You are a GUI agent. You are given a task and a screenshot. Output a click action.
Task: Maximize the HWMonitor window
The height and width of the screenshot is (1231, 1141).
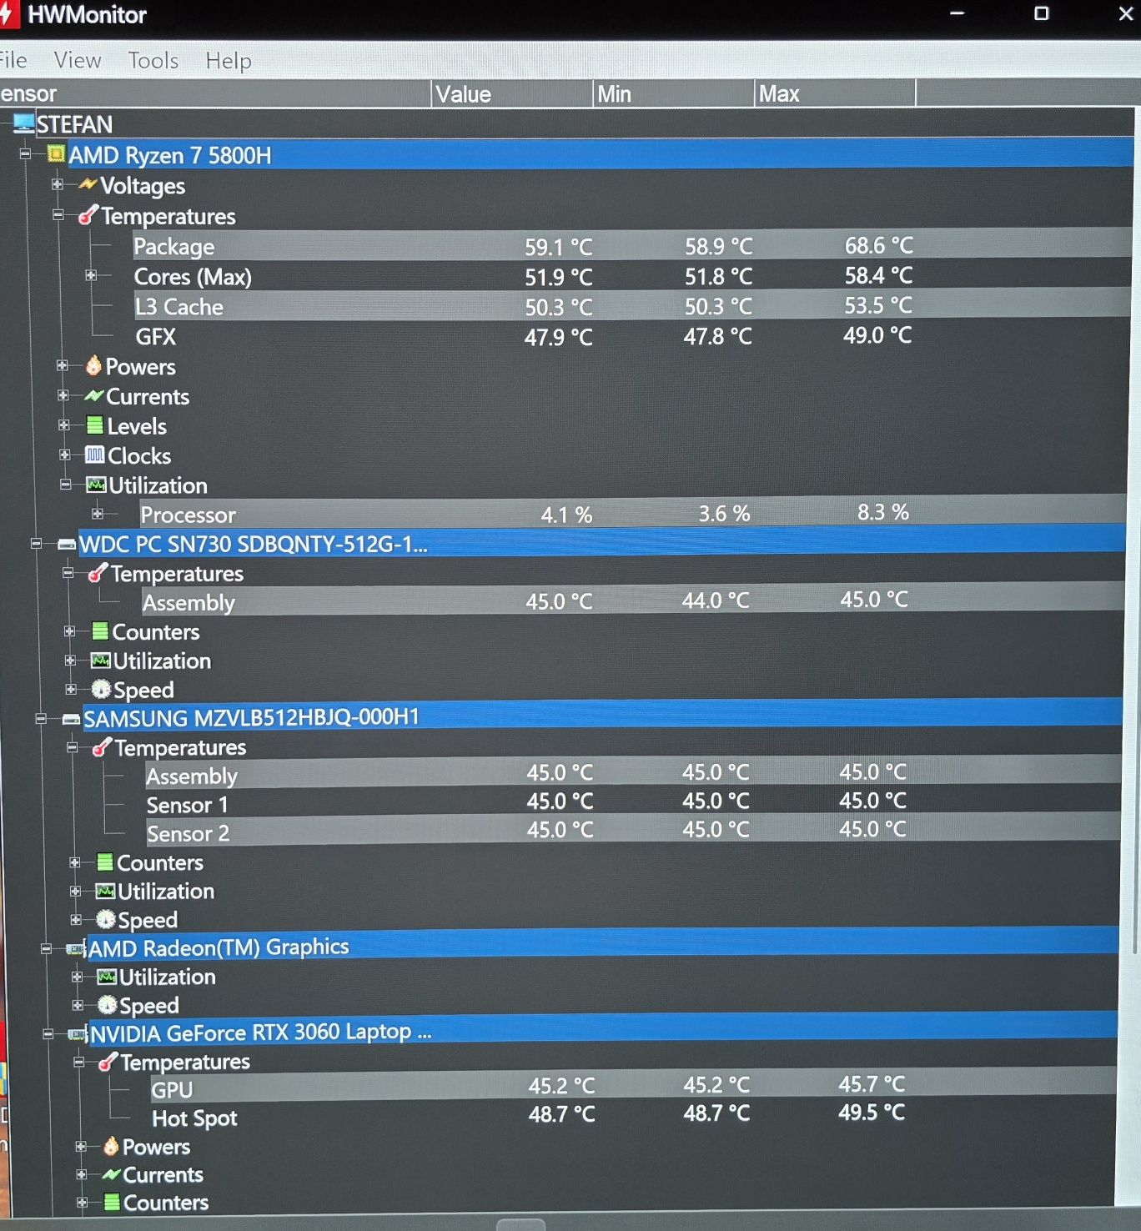[1042, 13]
